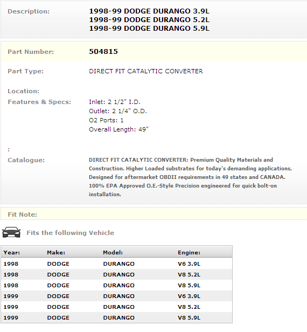This screenshot has width=307, height=332.
Task: Click the car icon beside Fits the following Vehicle
Action: pyautogui.click(x=11, y=232)
